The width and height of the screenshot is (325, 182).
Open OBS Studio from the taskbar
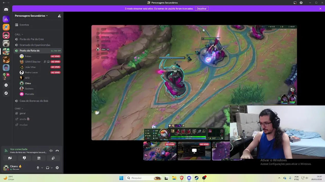click(x=204, y=178)
